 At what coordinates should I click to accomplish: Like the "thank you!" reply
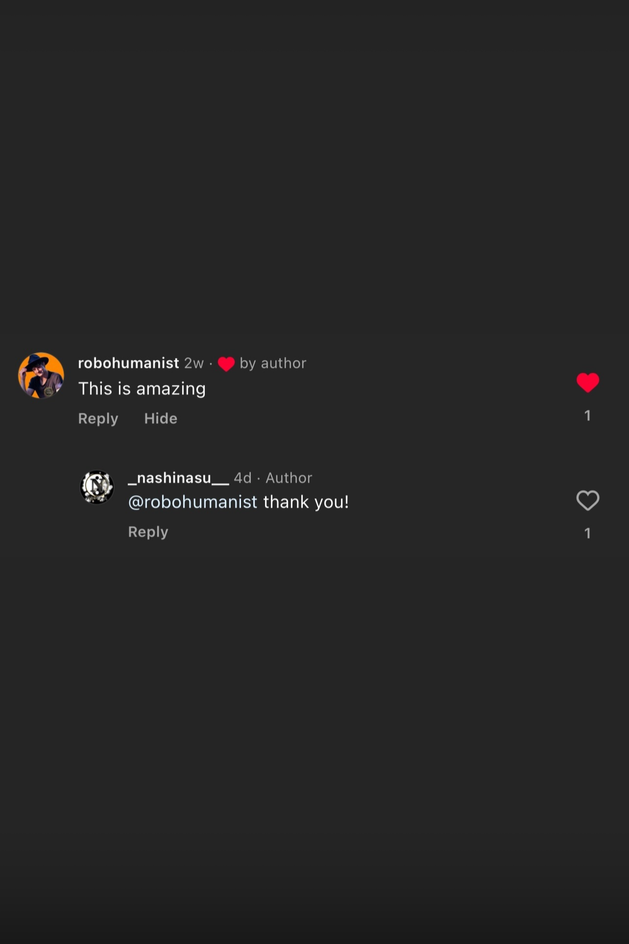(x=587, y=500)
